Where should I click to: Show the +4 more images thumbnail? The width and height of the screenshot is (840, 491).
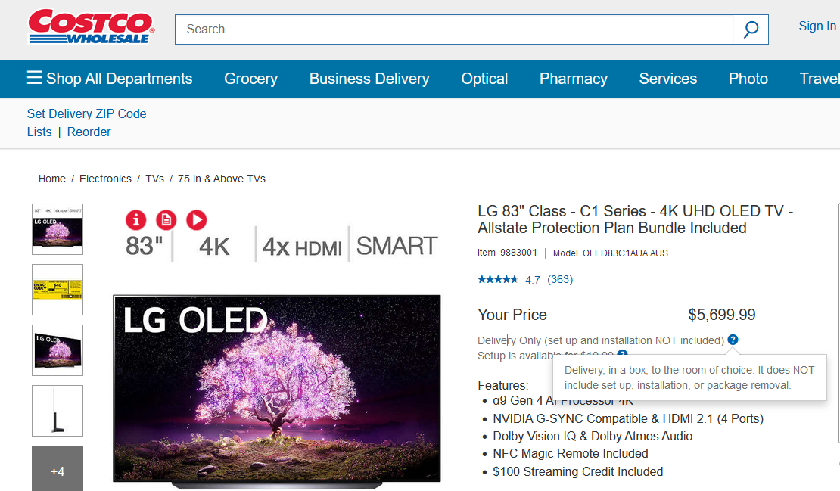point(58,471)
